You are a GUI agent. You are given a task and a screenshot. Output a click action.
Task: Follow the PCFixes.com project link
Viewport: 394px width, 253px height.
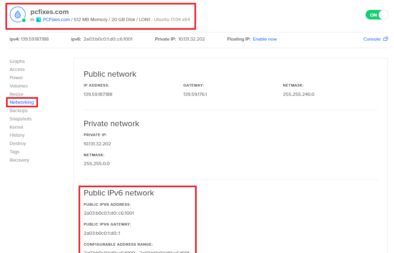56,19
